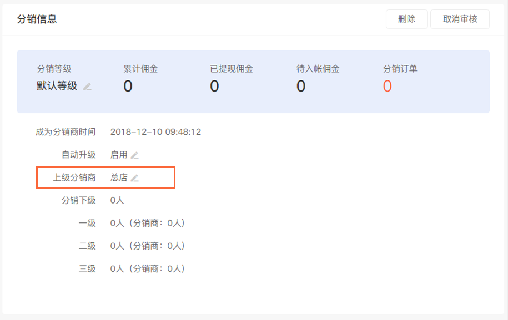Click the edit pencil next to 总店
Image resolution: width=508 pixels, height=320 pixels.
click(x=134, y=178)
